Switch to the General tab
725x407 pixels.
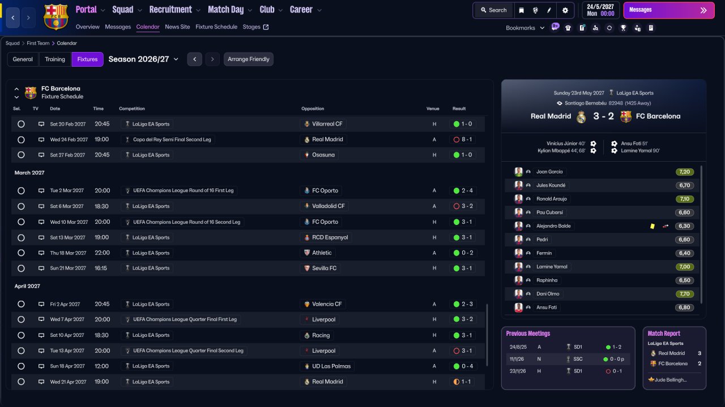(x=23, y=59)
